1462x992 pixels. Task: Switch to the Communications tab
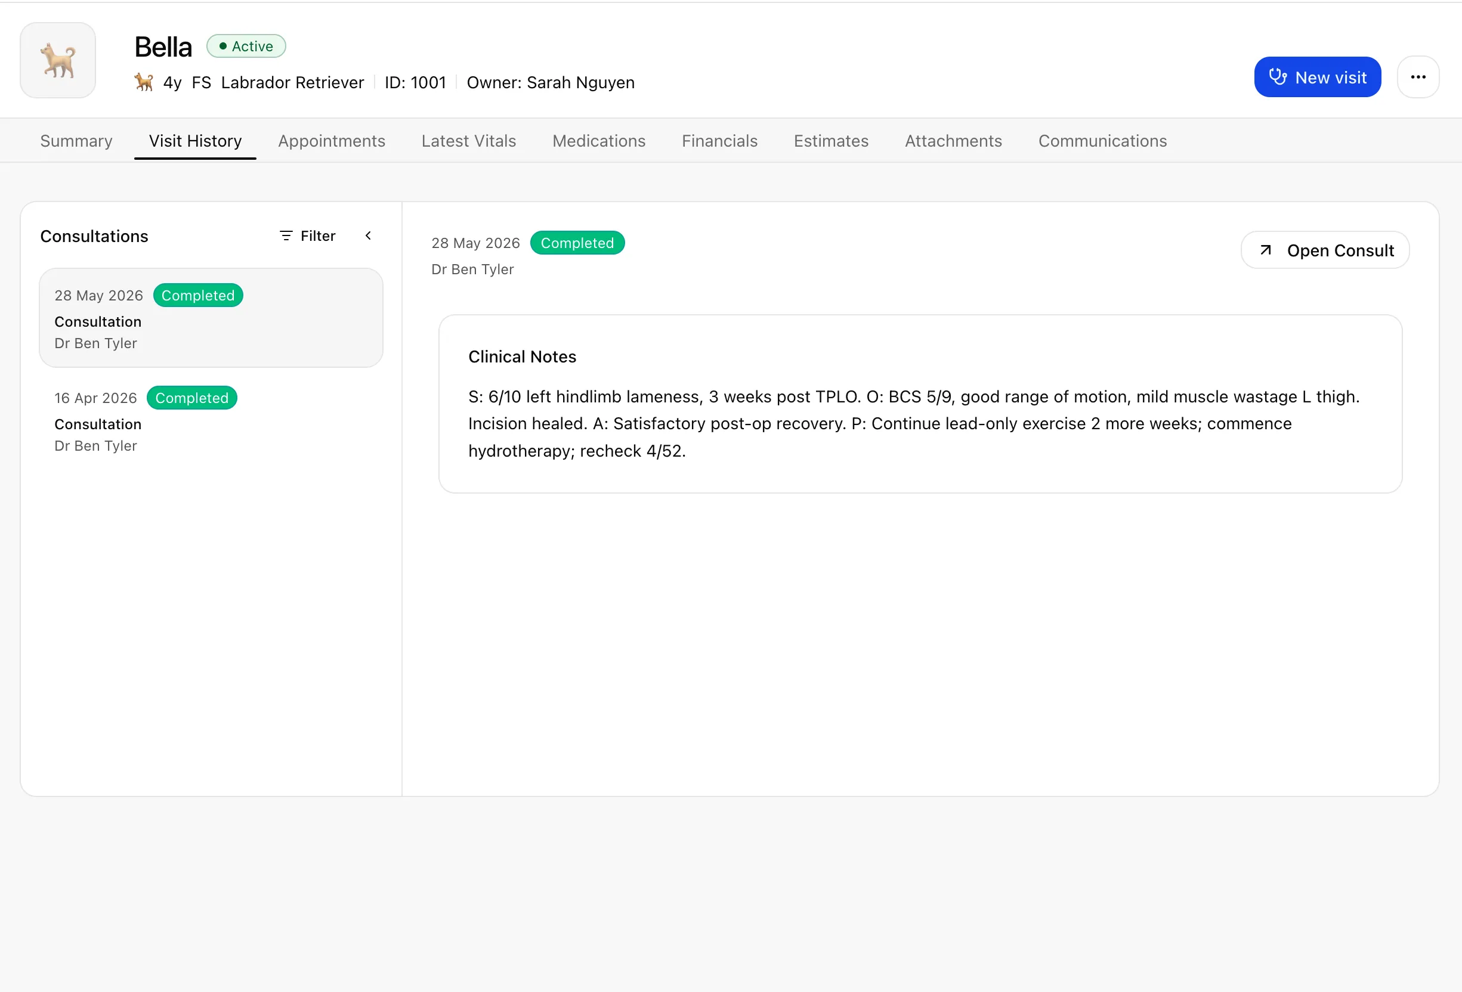tap(1102, 141)
